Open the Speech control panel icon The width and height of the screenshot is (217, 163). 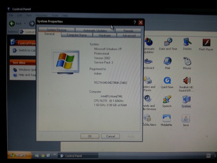pos(167,100)
